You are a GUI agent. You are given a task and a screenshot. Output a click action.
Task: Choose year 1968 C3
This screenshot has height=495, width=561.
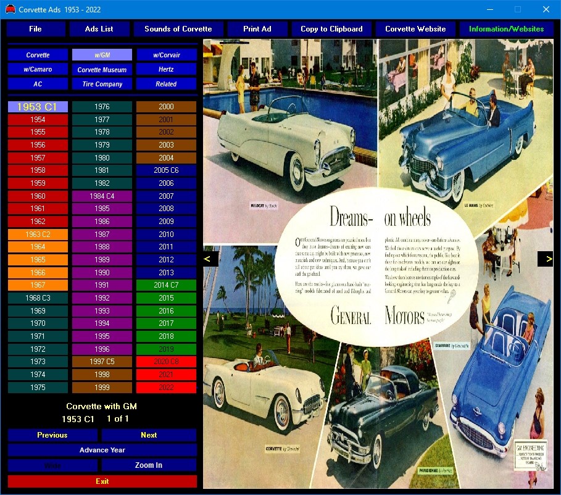pos(38,297)
